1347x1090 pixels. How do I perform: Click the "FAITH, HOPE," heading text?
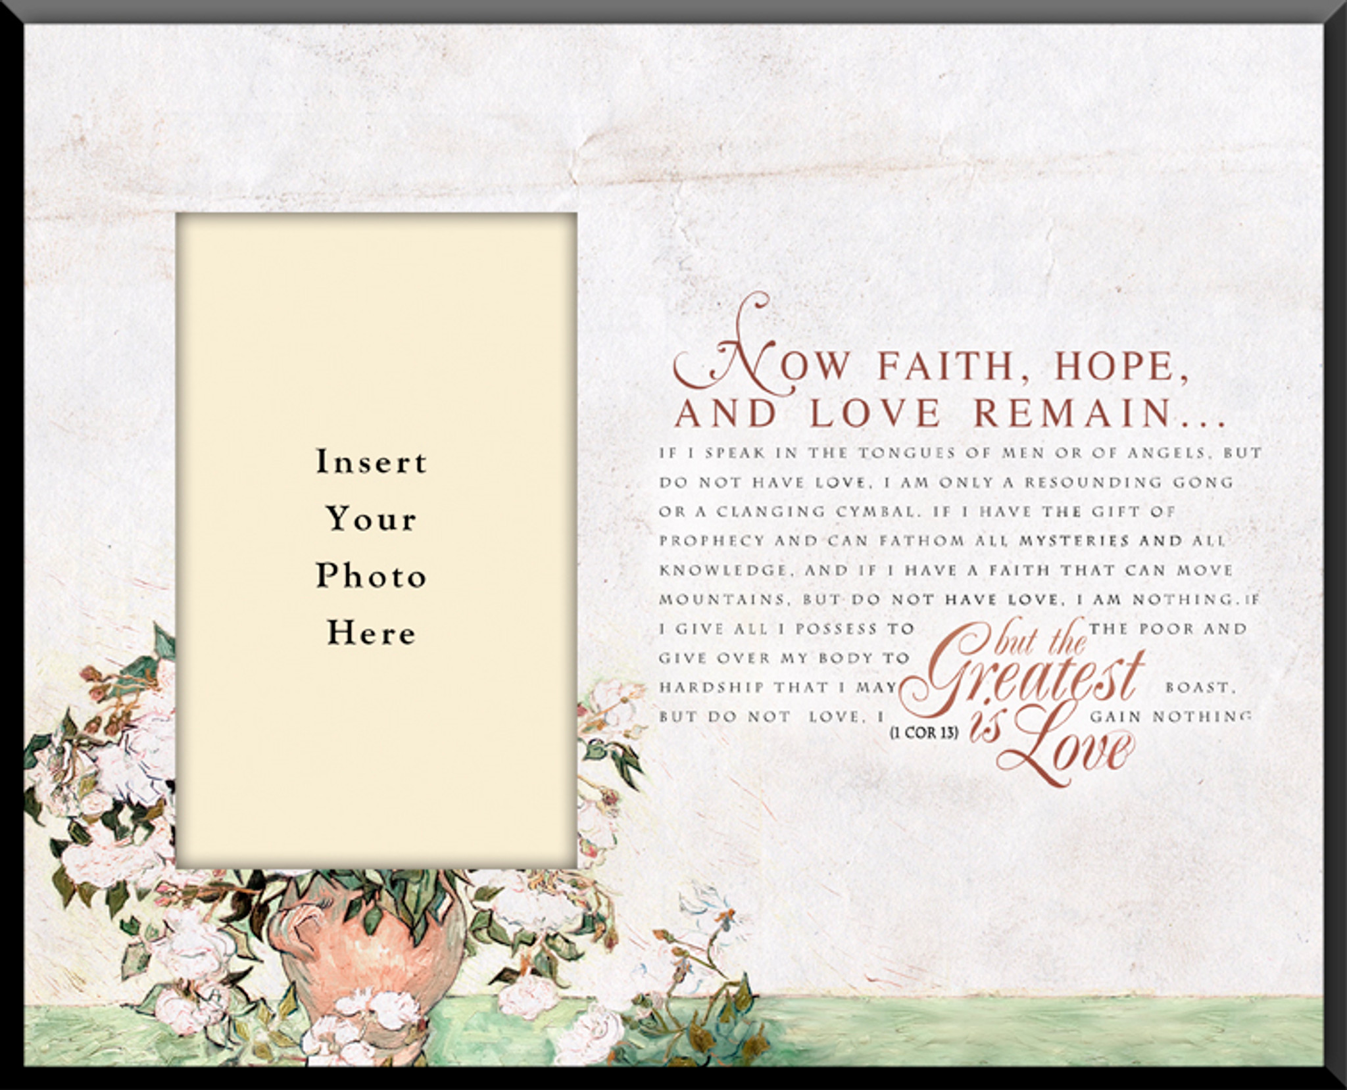1033,366
